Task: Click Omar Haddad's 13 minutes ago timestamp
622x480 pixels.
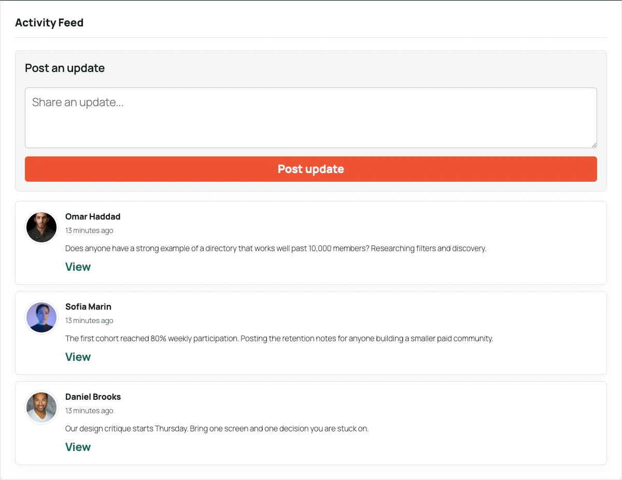Action: (x=89, y=230)
